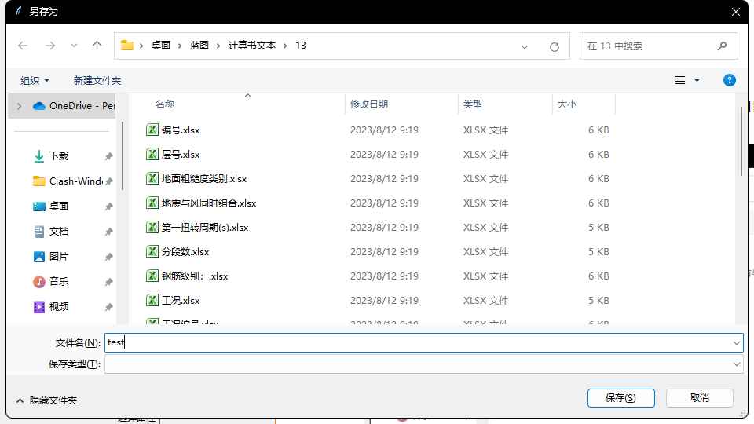Click the back navigation arrow
Image resolution: width=754 pixels, height=424 pixels.
(x=23, y=46)
